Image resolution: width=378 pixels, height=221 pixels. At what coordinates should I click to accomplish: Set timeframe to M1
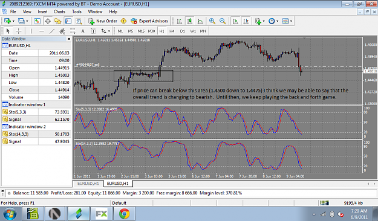click(x=120, y=31)
